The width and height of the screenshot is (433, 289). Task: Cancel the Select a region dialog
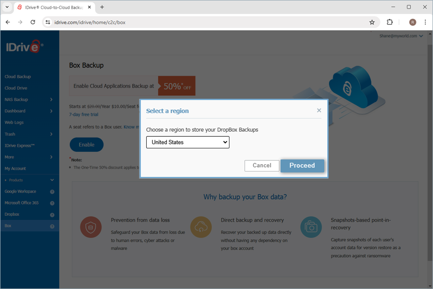tap(262, 165)
